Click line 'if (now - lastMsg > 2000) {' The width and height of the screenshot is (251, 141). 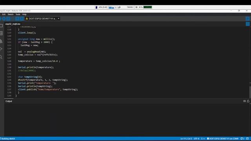(35, 42)
